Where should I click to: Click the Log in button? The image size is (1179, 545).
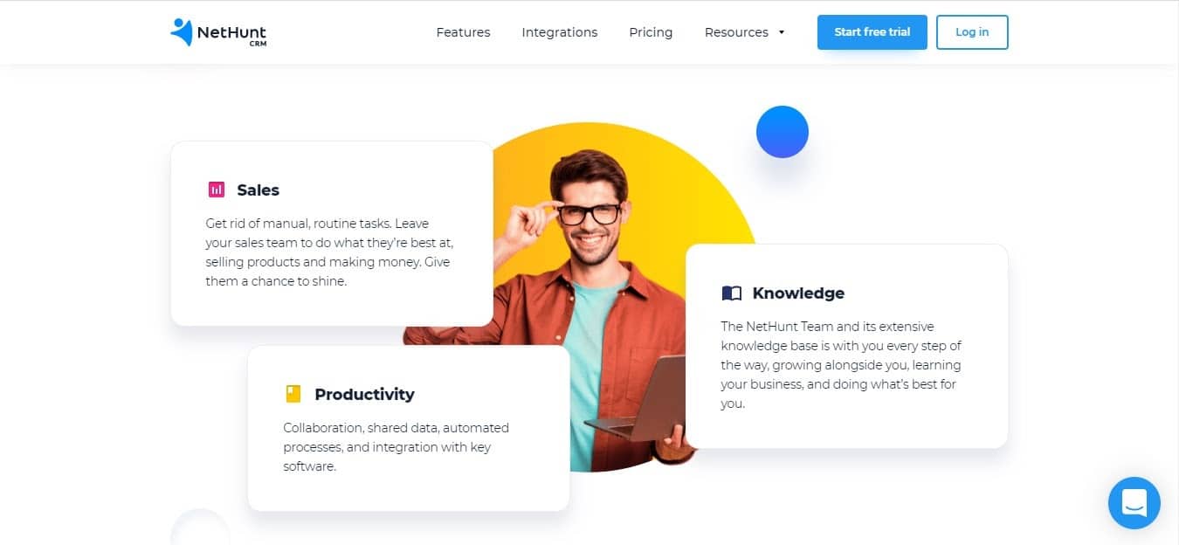click(x=972, y=32)
